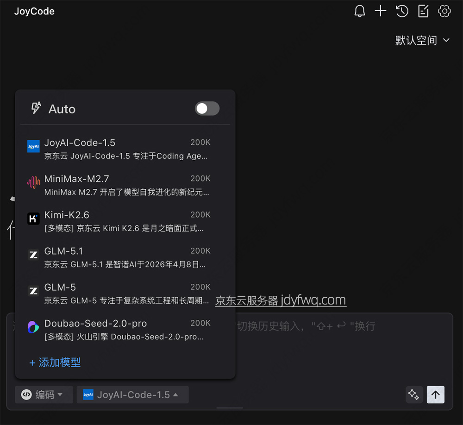463x425 pixels.
Task: Click JoyAI logo in bottom model selector
Action: (x=88, y=394)
